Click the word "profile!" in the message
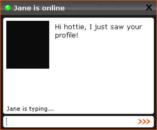 pos(67,35)
